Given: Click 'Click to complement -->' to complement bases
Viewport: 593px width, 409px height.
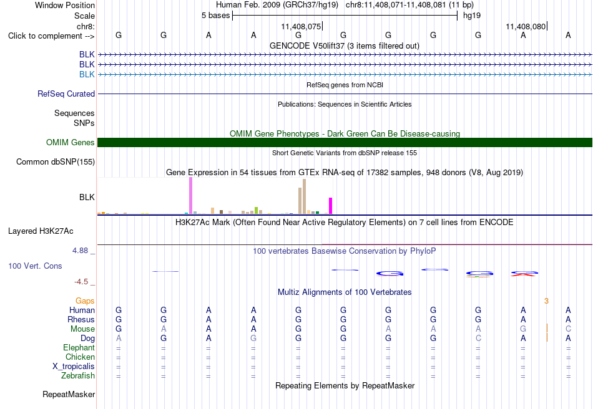Looking at the screenshot, I should tap(51, 36).
